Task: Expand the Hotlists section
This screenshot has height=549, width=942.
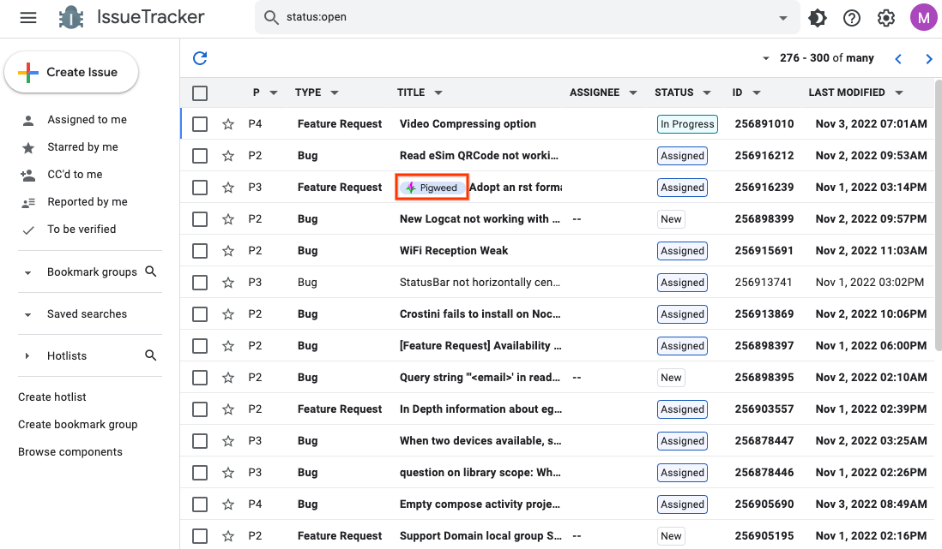Action: tap(27, 356)
